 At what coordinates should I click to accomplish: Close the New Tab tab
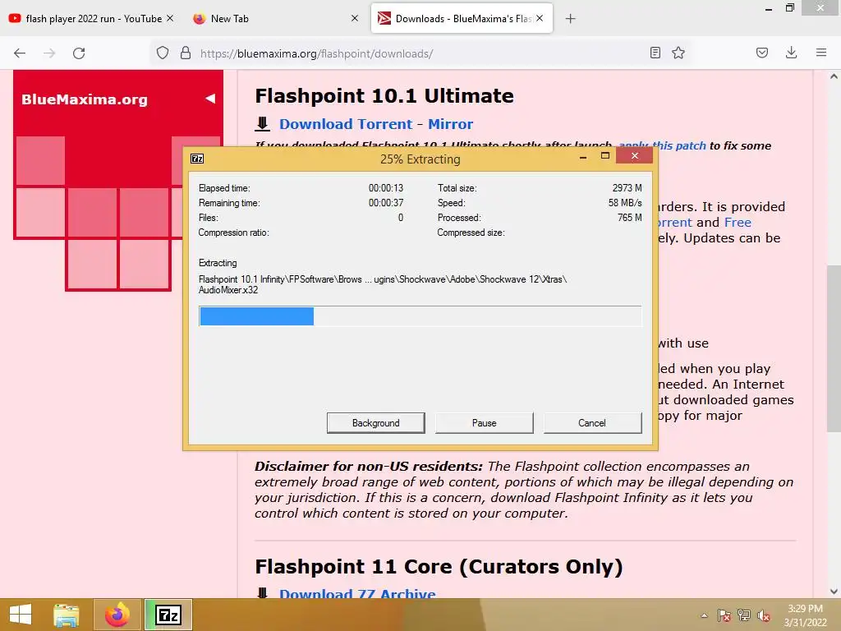(355, 18)
